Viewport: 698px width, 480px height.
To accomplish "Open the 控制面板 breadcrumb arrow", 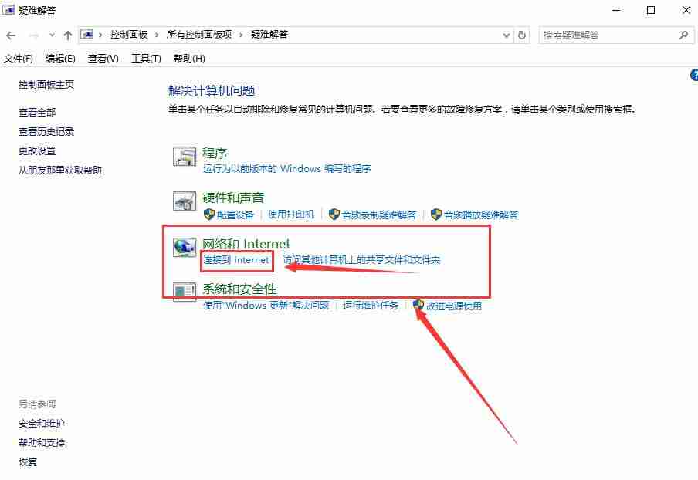I will (x=157, y=34).
